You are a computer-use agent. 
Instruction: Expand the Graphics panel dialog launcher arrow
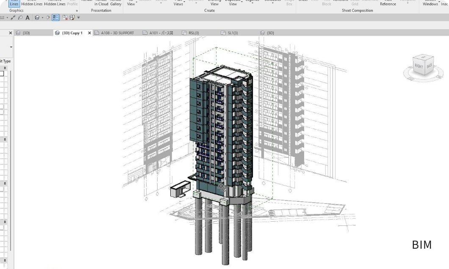pos(77,11)
